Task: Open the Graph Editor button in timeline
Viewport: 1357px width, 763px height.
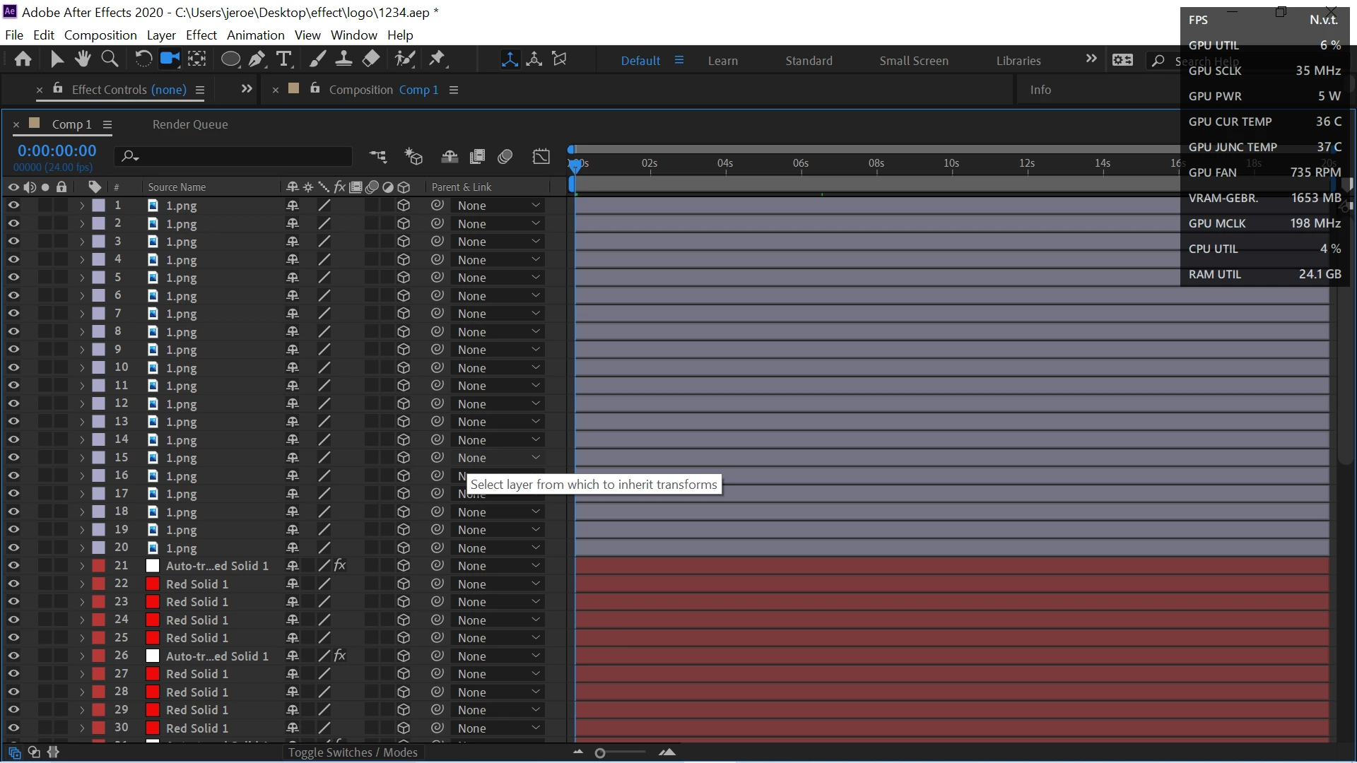Action: [541, 156]
